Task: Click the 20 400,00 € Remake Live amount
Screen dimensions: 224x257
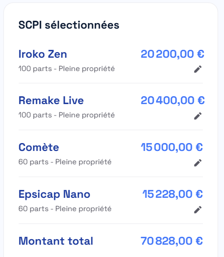Action: 172,101
